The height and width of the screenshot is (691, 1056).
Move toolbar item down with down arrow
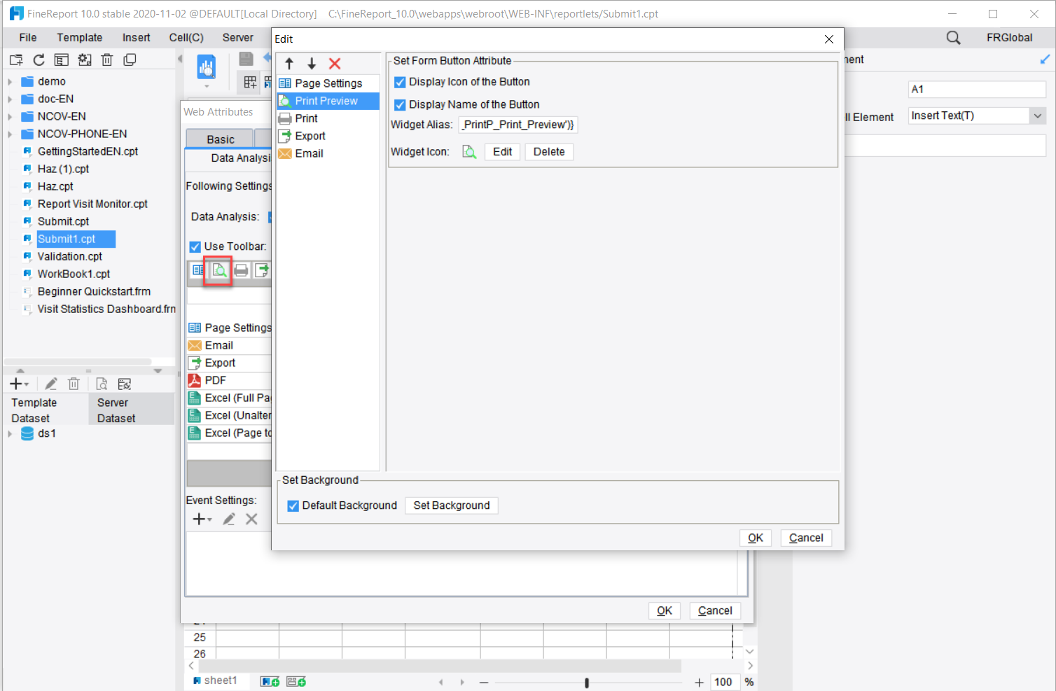point(312,64)
